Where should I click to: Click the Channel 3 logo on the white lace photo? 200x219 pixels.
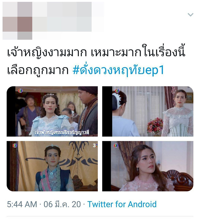click(x=117, y=91)
